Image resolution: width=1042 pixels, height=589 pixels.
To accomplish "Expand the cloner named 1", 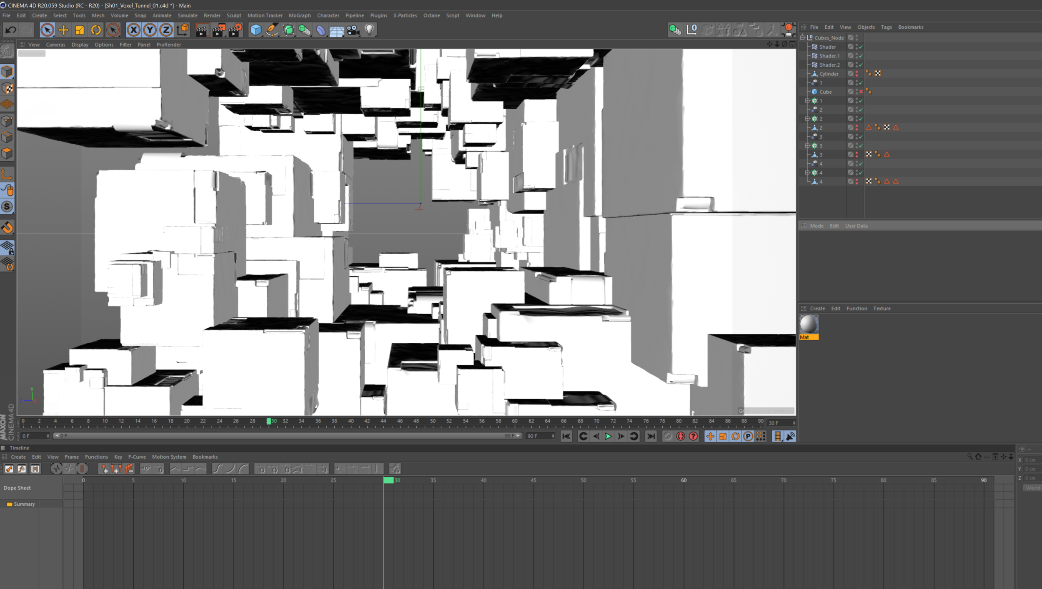I will click(x=807, y=101).
